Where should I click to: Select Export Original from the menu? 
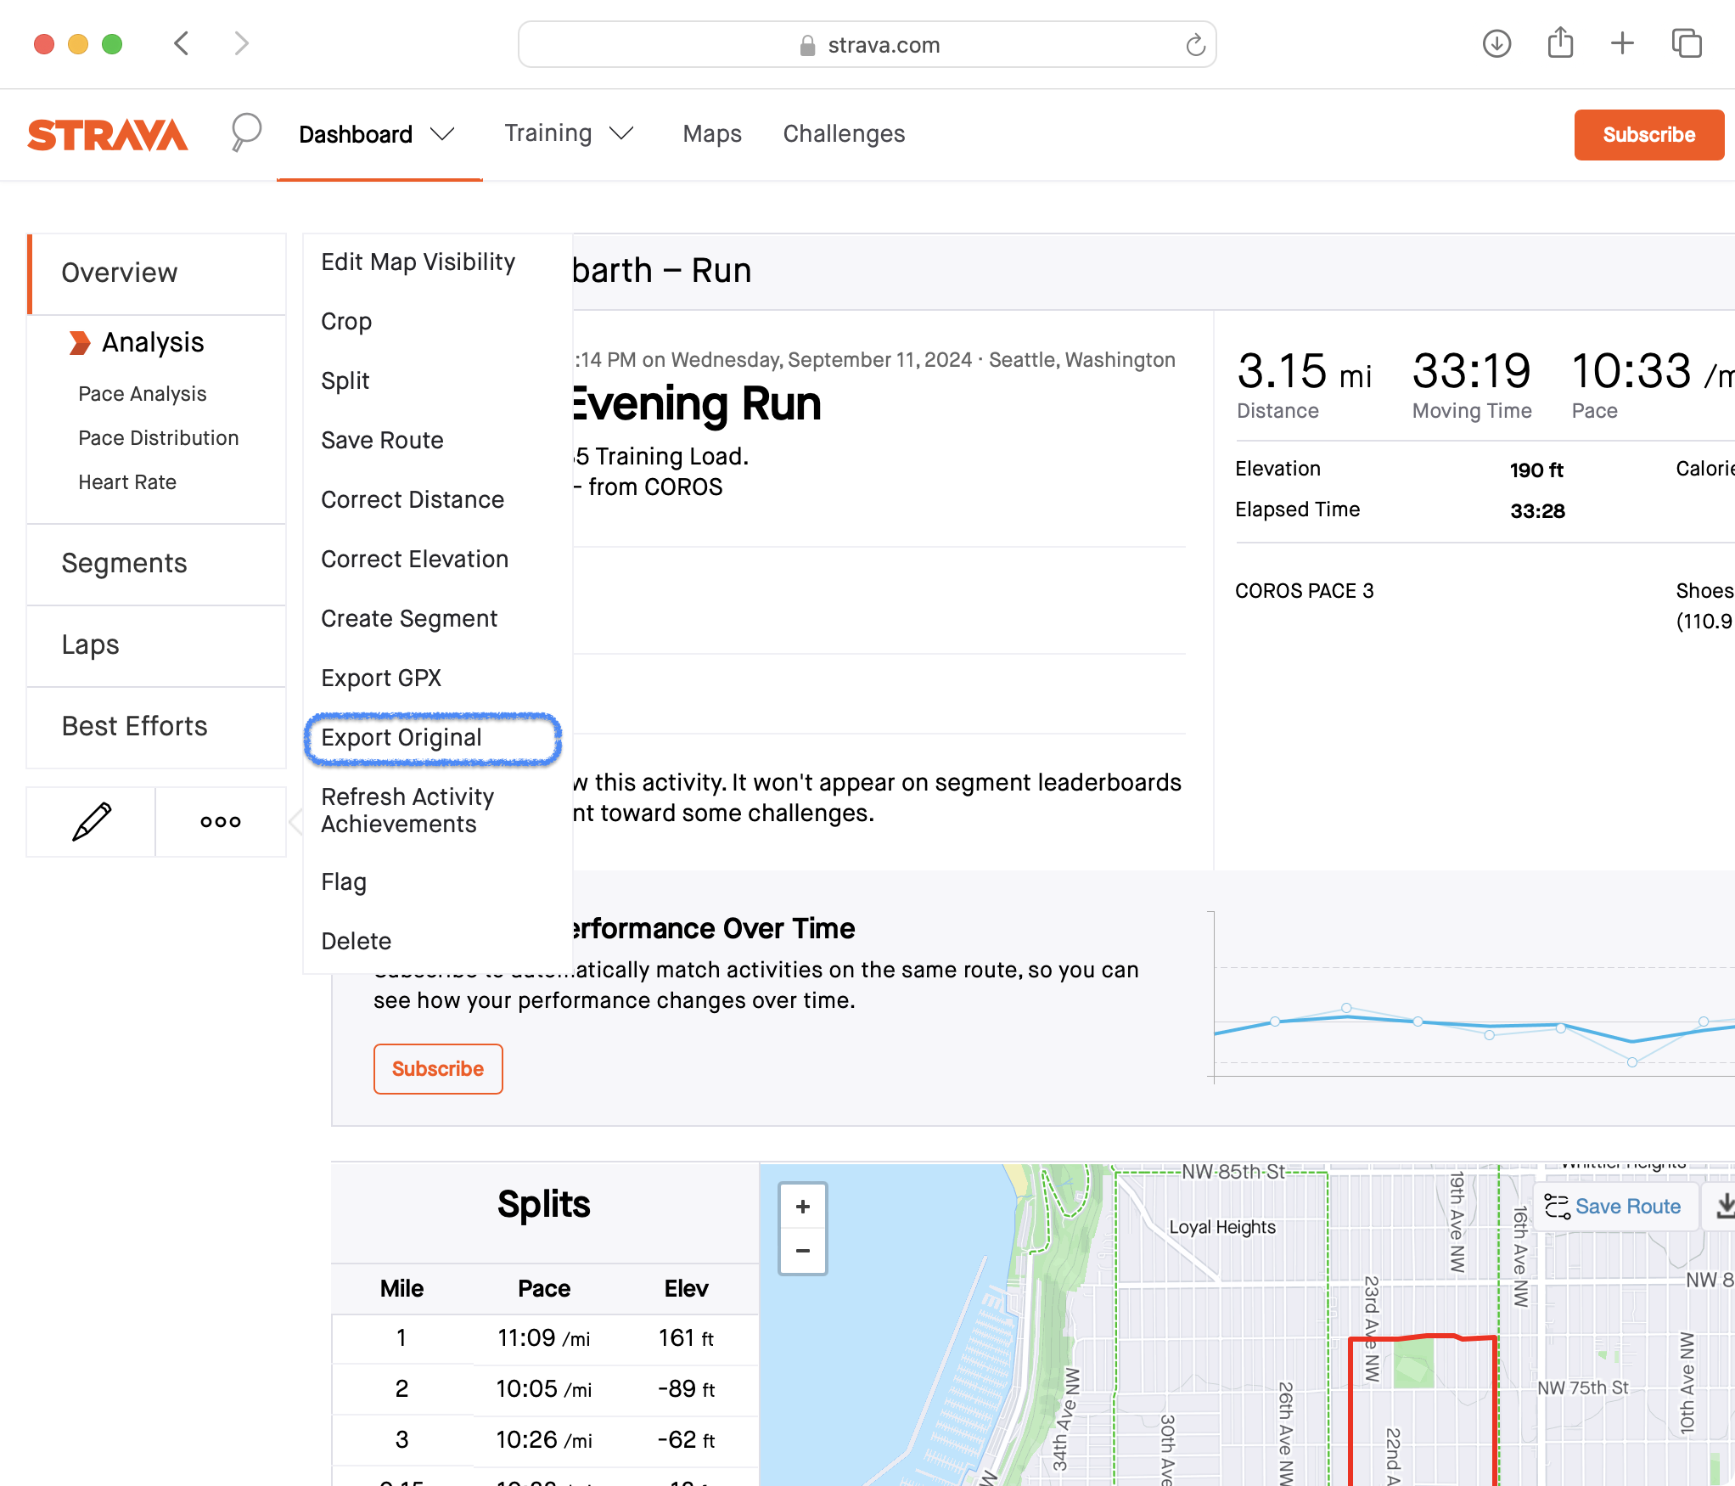tap(401, 738)
